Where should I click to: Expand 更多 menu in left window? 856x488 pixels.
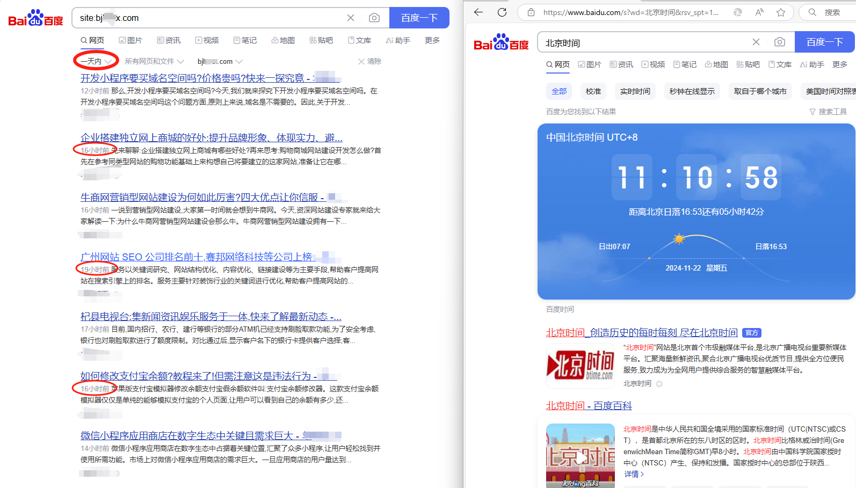point(432,40)
